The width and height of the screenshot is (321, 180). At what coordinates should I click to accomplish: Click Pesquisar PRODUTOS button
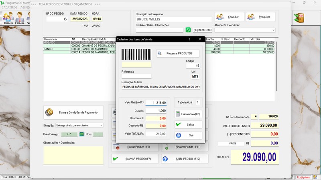tap(178, 54)
